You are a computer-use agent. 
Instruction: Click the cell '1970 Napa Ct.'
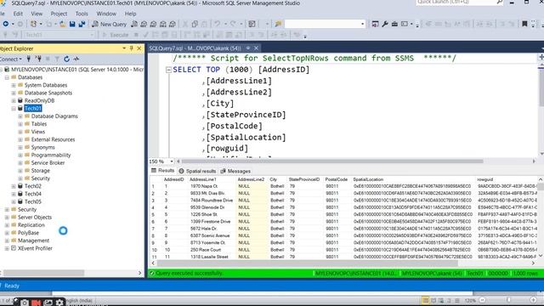[x=204, y=186]
